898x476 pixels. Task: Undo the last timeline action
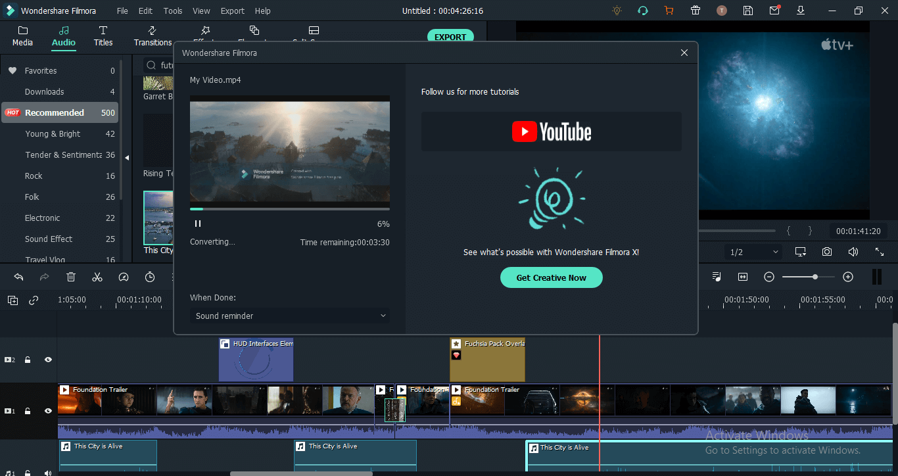18,277
